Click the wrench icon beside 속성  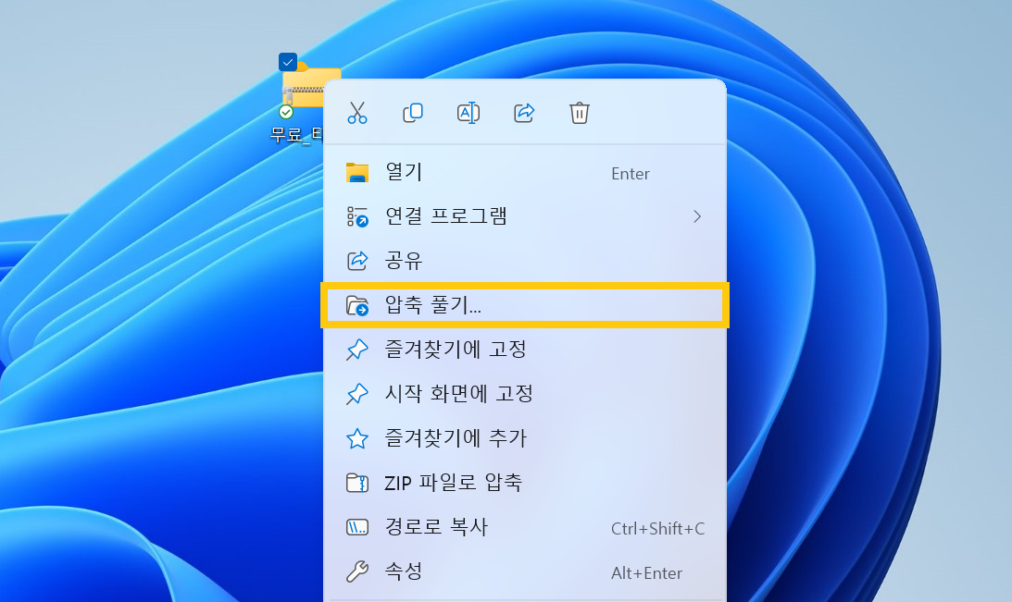coord(356,571)
